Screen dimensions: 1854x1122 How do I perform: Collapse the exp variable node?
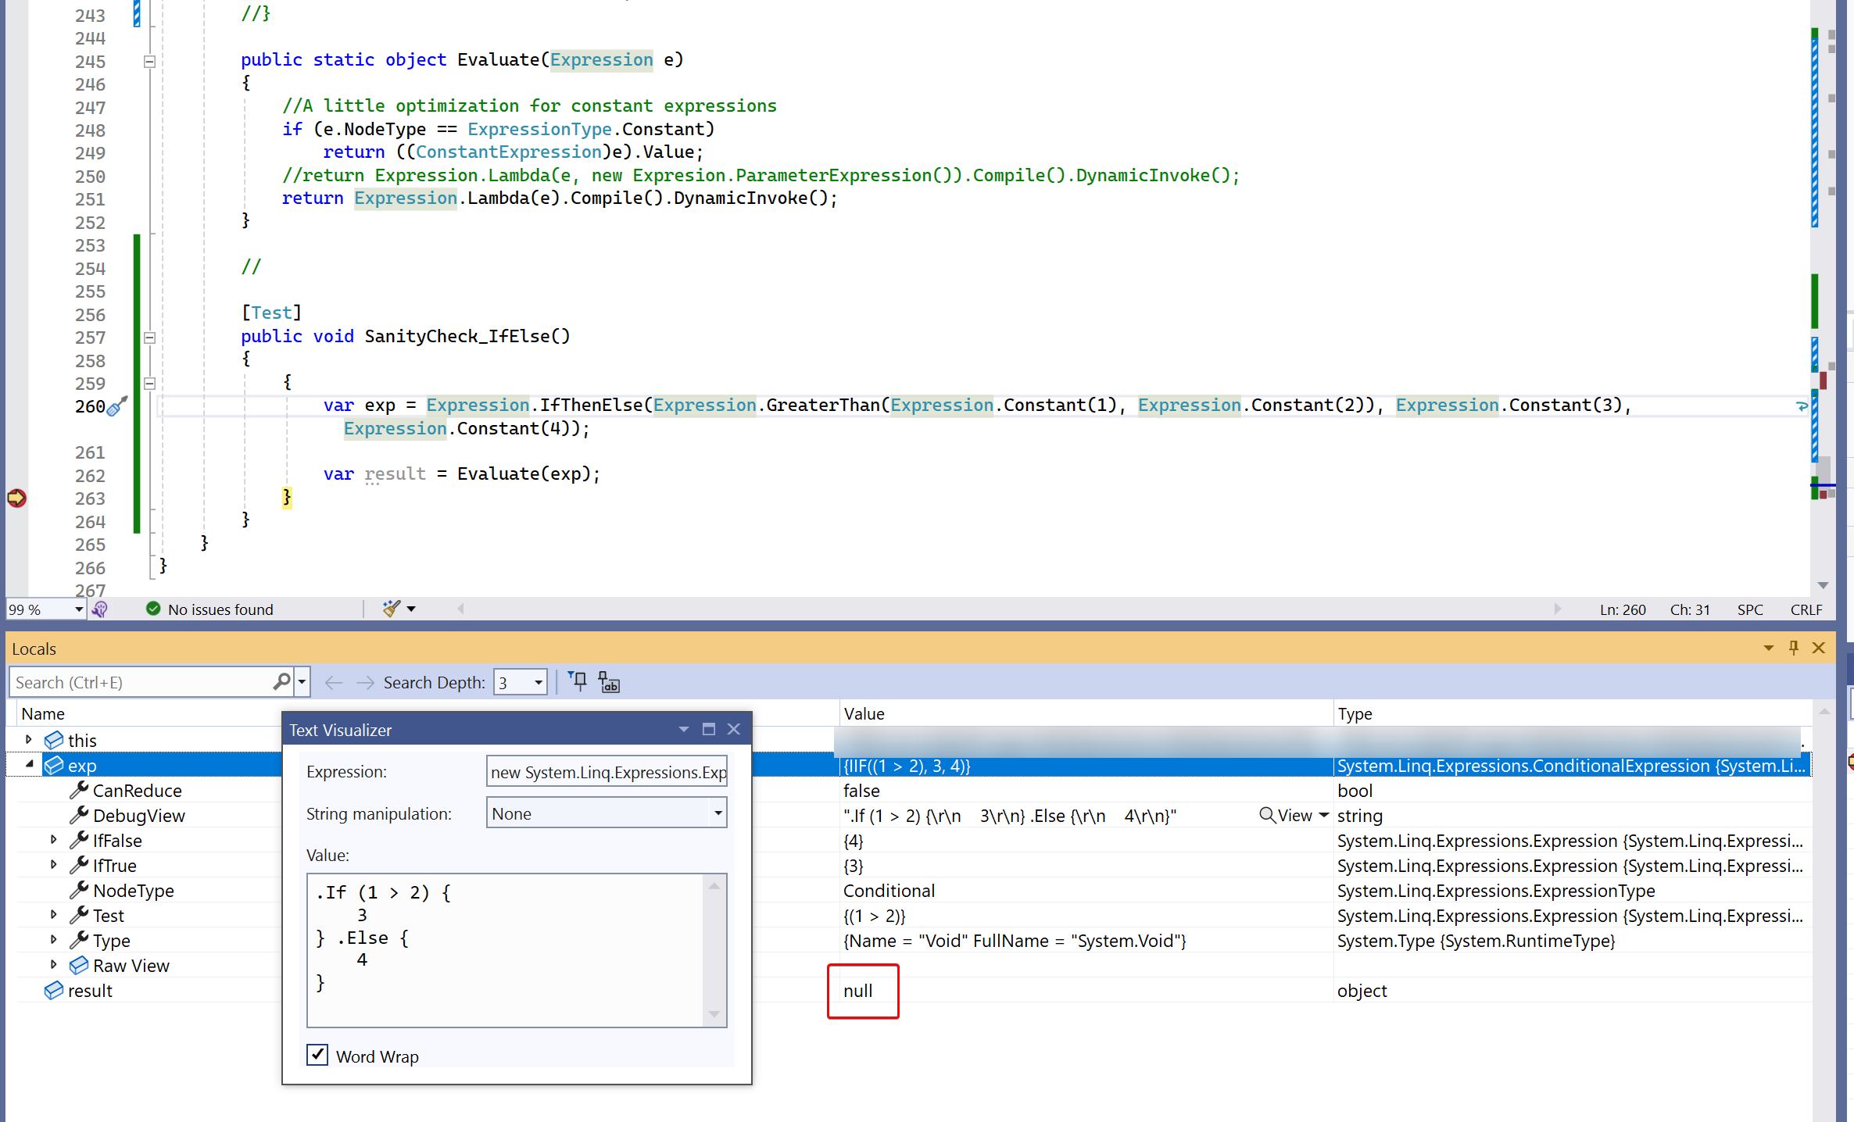tap(30, 764)
